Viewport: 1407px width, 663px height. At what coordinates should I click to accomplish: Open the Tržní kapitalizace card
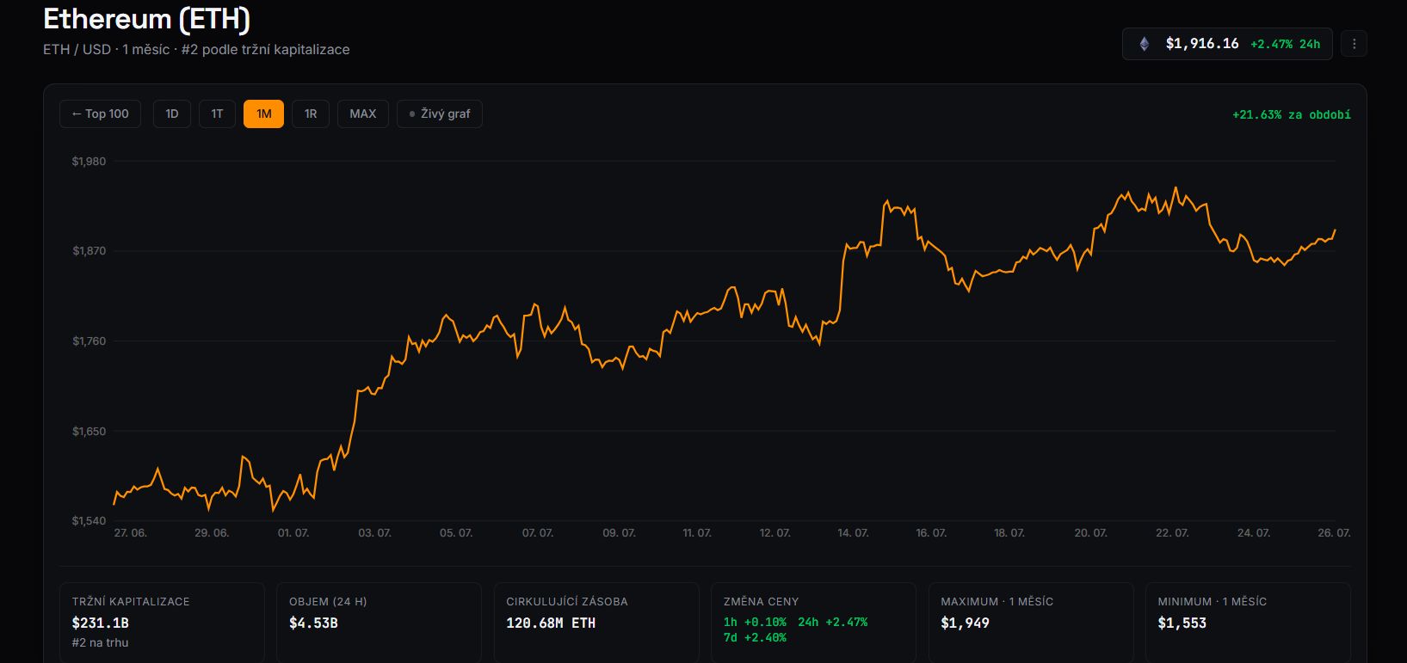tap(162, 623)
